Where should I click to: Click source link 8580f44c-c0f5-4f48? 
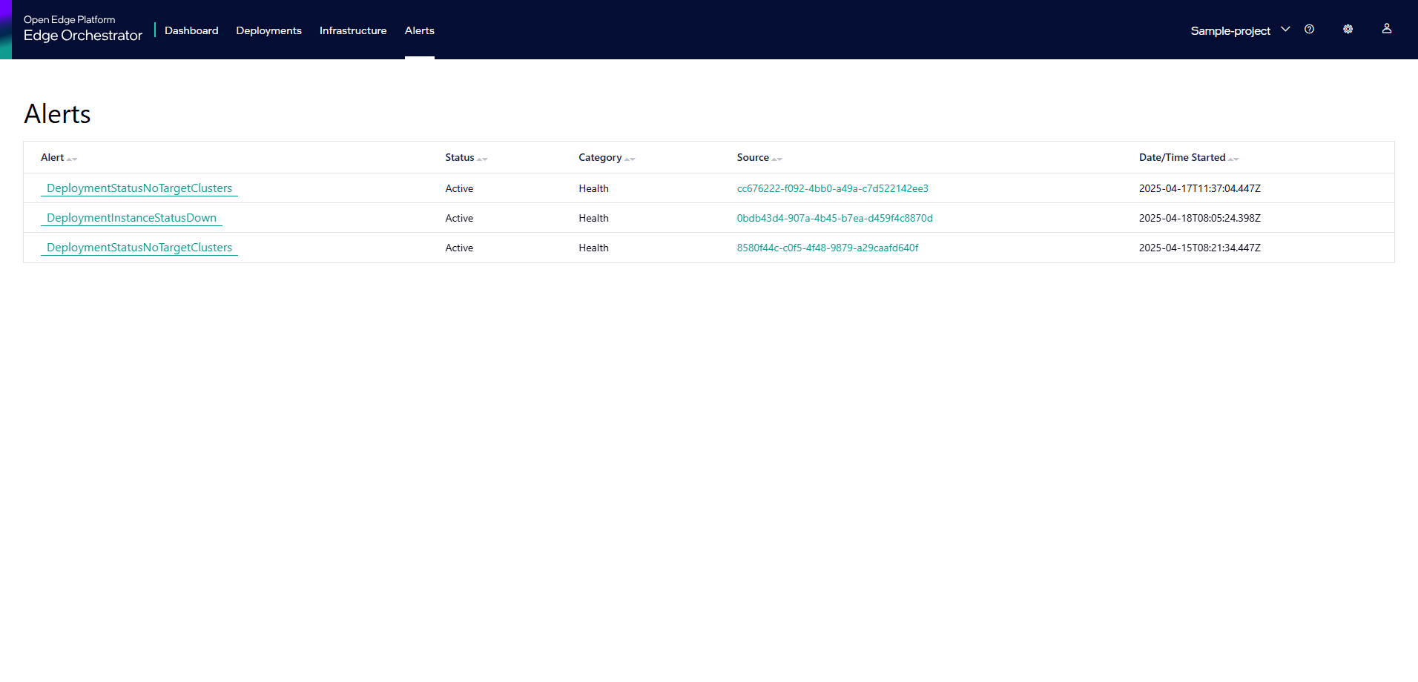(827, 248)
